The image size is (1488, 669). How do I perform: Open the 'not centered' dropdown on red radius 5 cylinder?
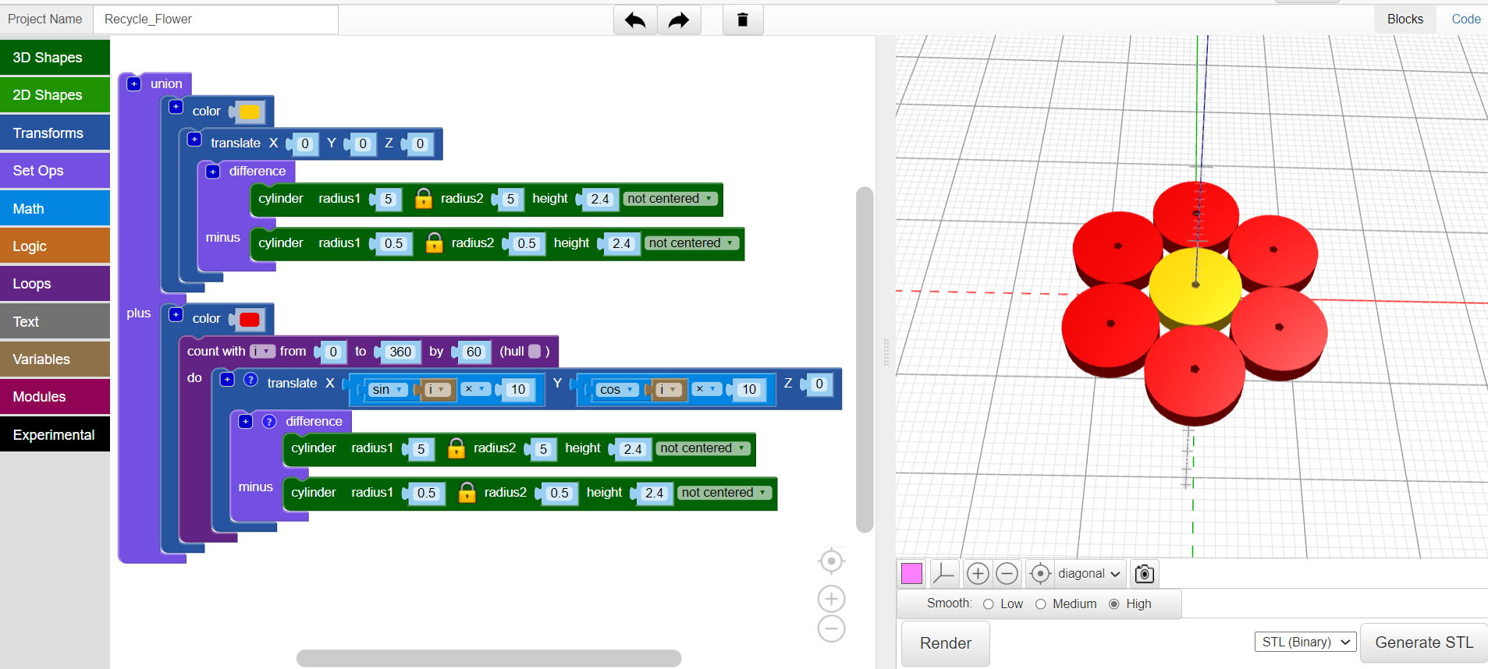click(x=703, y=448)
